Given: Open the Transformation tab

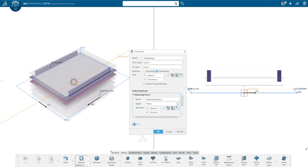Looking at the screenshot, I should pyautogui.click(x=135, y=153).
